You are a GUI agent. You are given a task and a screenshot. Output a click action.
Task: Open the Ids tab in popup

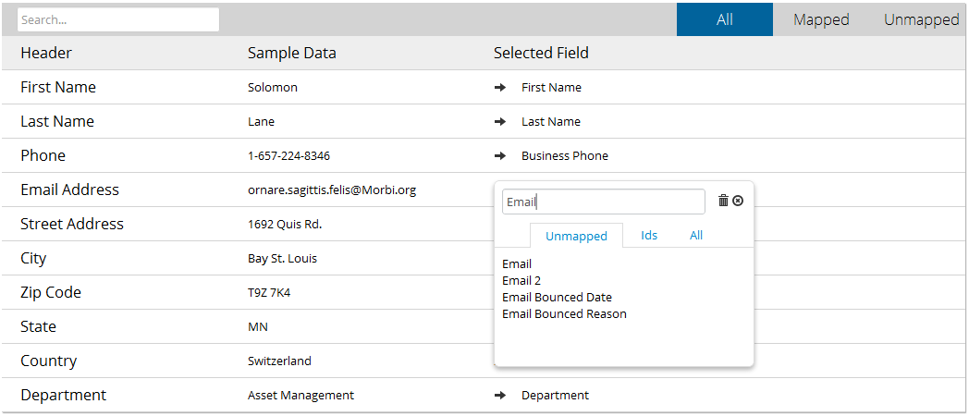649,236
